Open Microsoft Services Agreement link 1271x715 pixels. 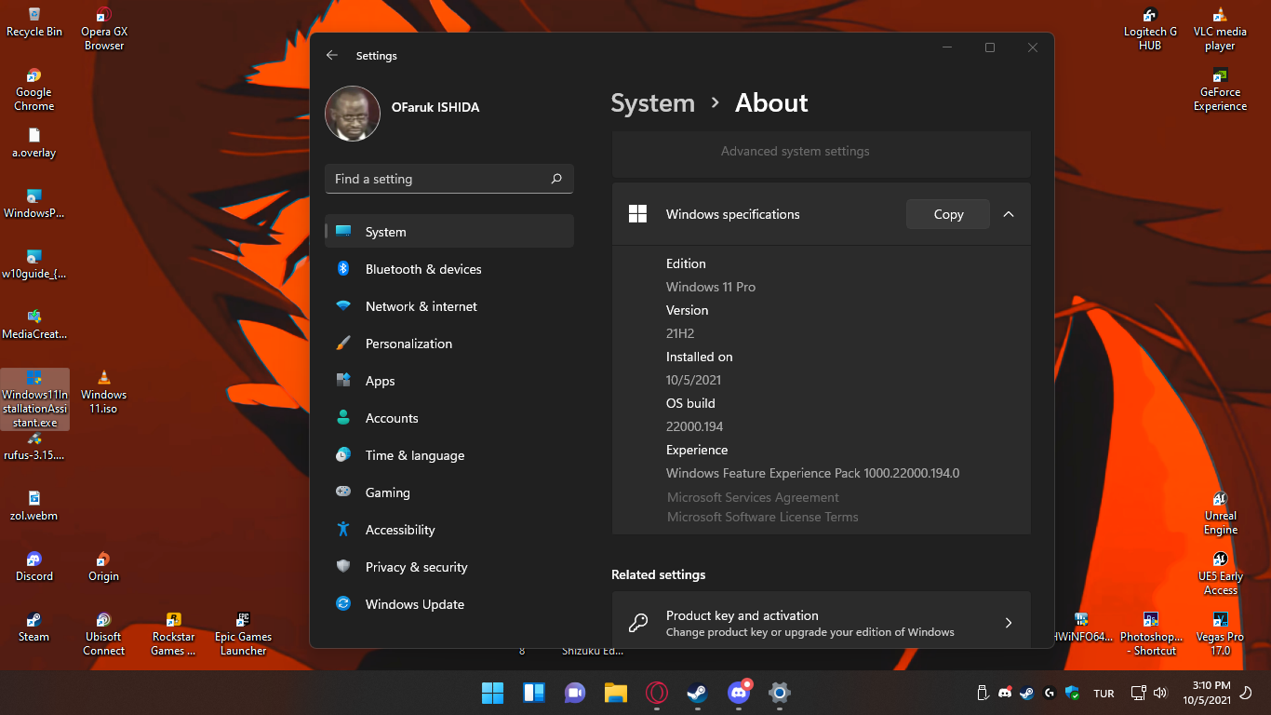coord(753,497)
